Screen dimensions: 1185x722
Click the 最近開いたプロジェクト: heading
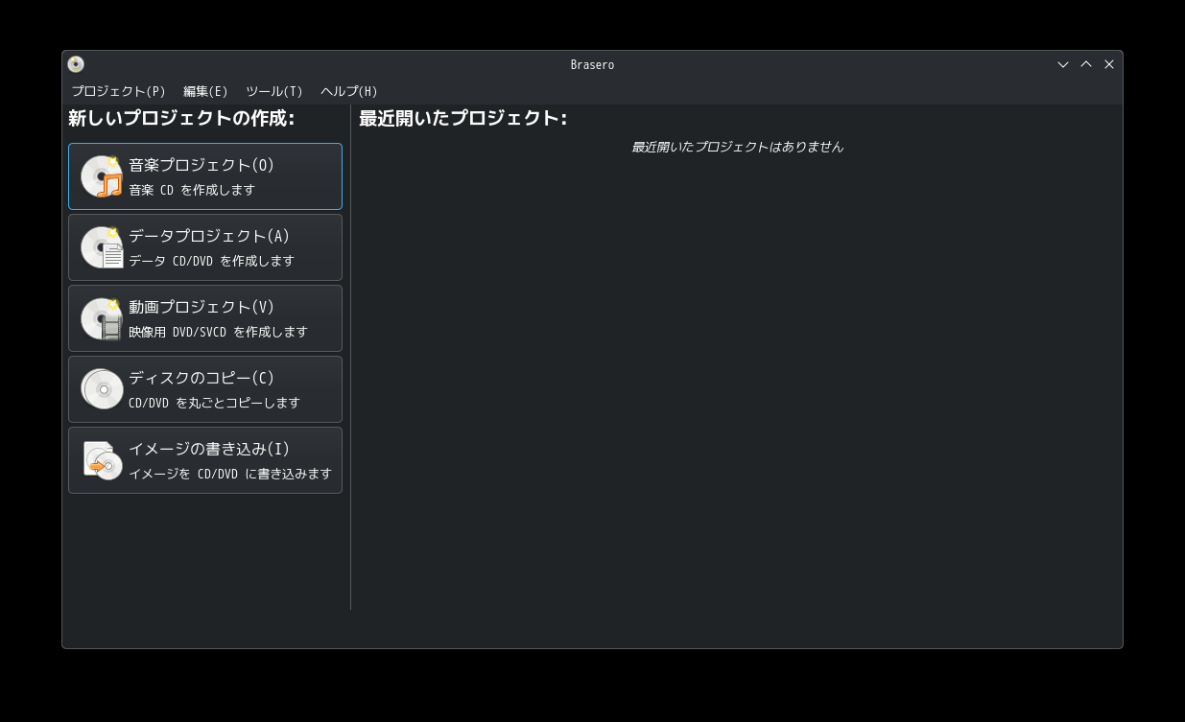[x=462, y=118]
